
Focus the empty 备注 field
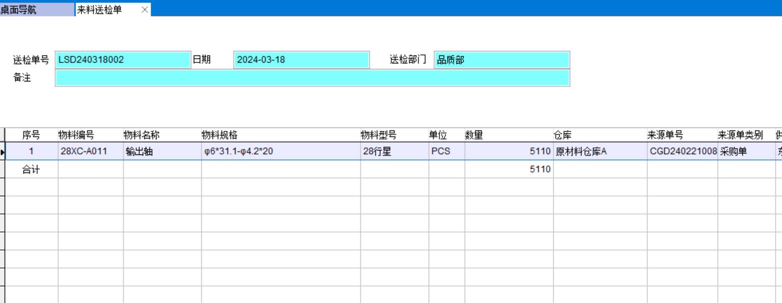coord(312,78)
